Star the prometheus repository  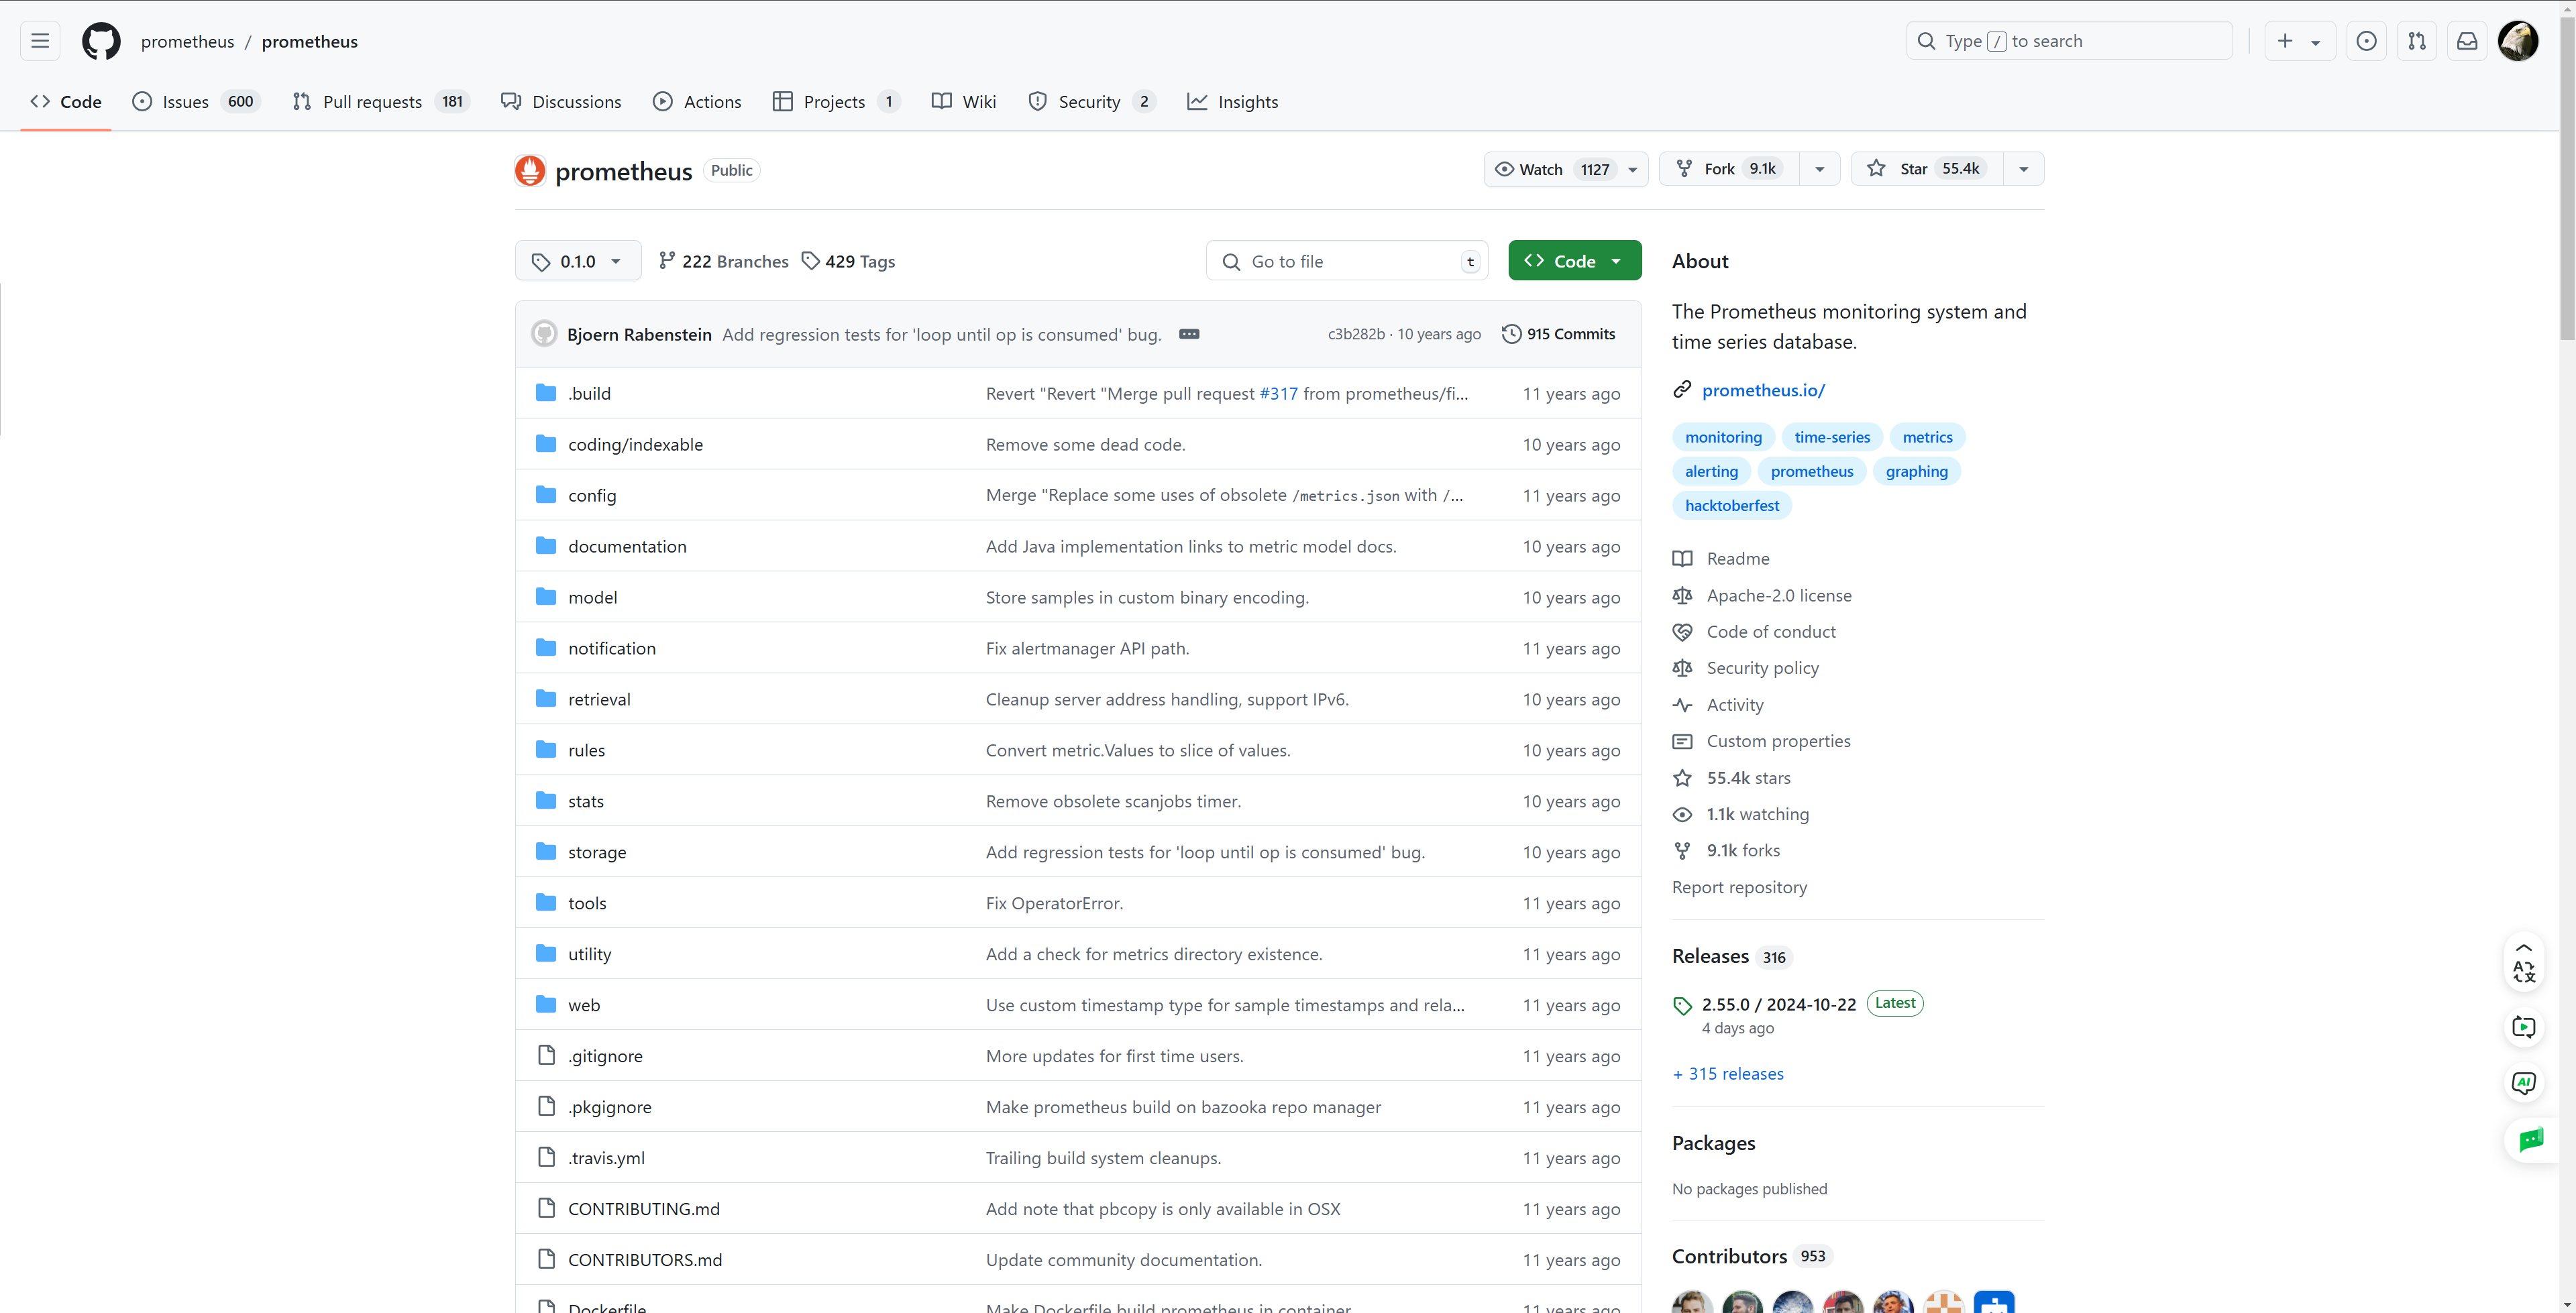click(1927, 169)
